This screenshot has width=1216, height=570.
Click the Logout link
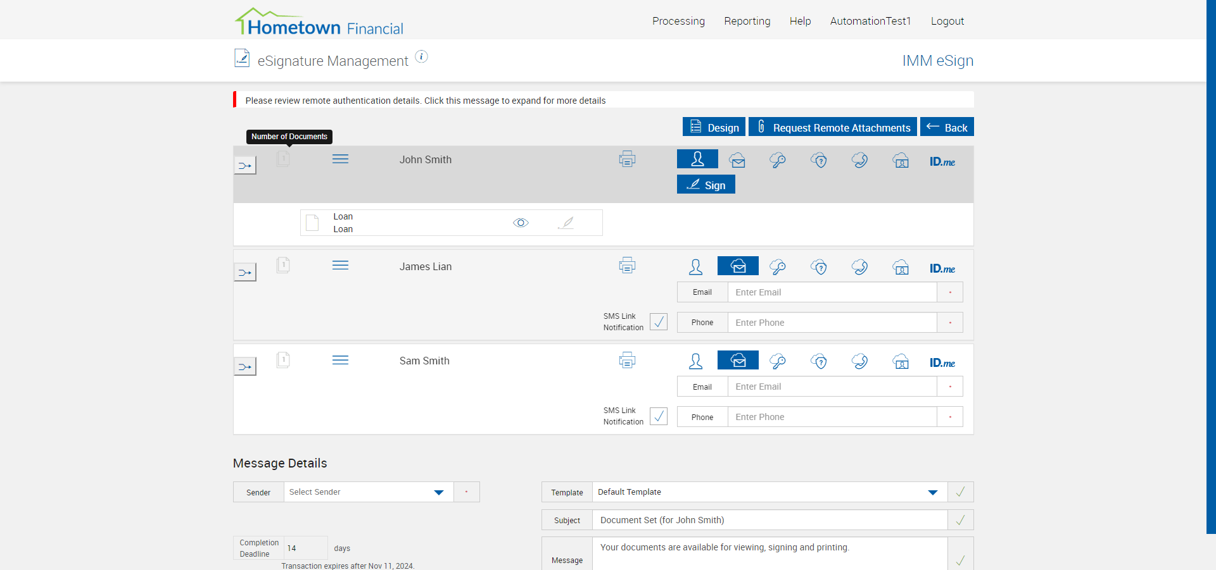(947, 21)
